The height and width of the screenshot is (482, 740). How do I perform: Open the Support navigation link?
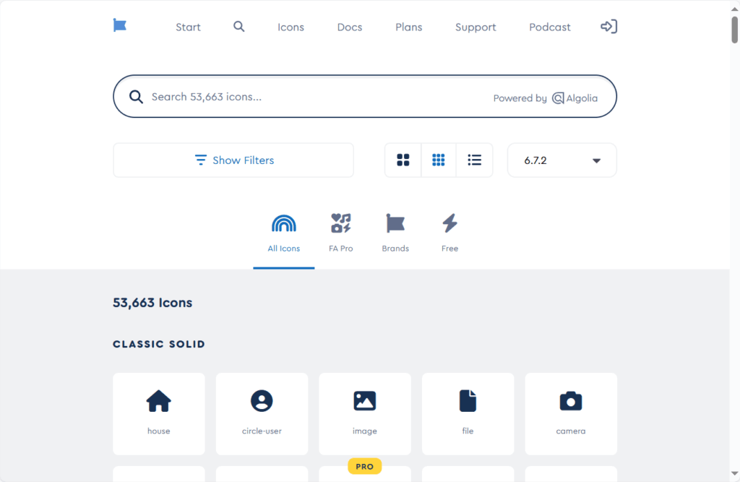[x=476, y=27]
